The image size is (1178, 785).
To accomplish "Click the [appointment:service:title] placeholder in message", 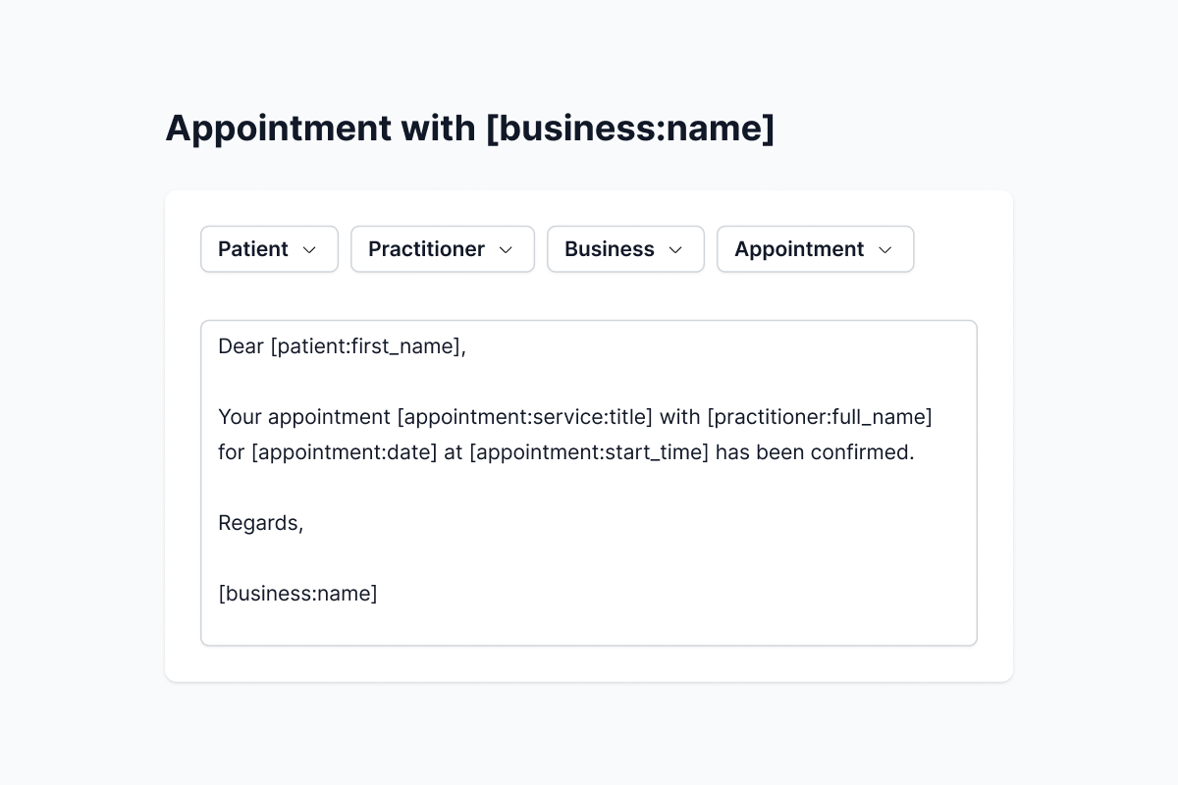I will tap(524, 417).
